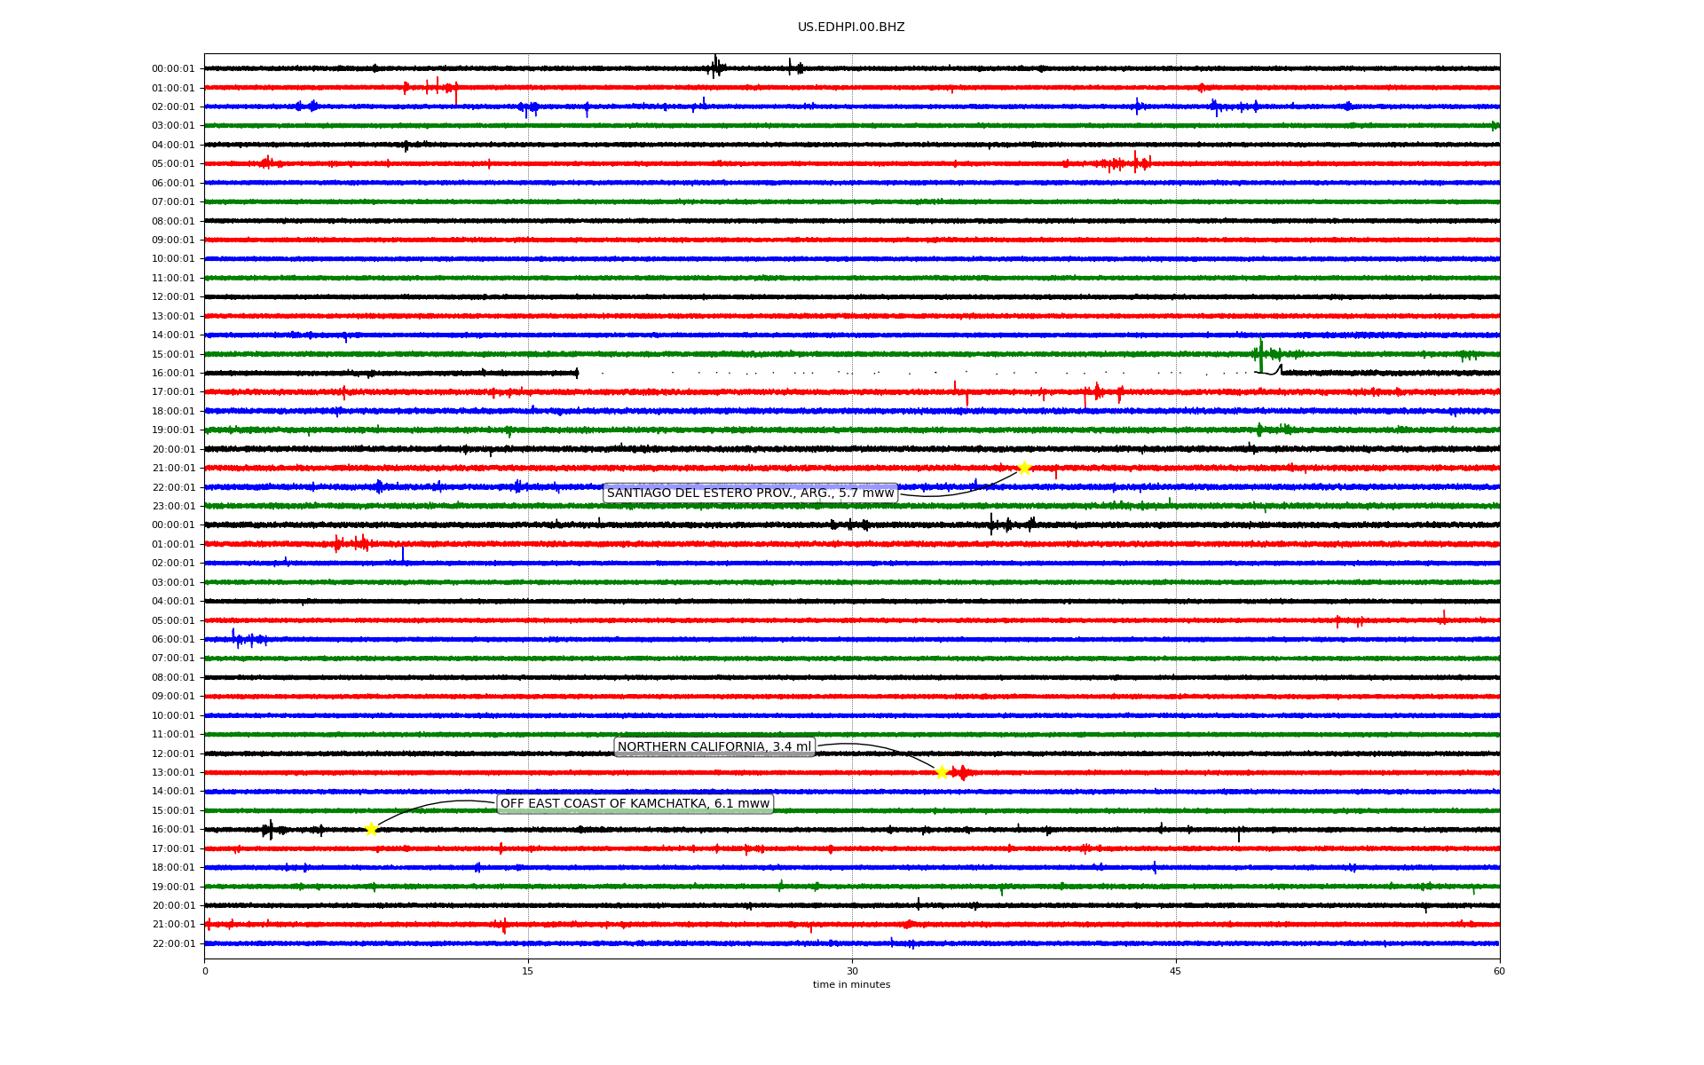Click the large green spike in the 15:00:01 trace
This screenshot has height=1065, width=1704.
(x=1260, y=353)
